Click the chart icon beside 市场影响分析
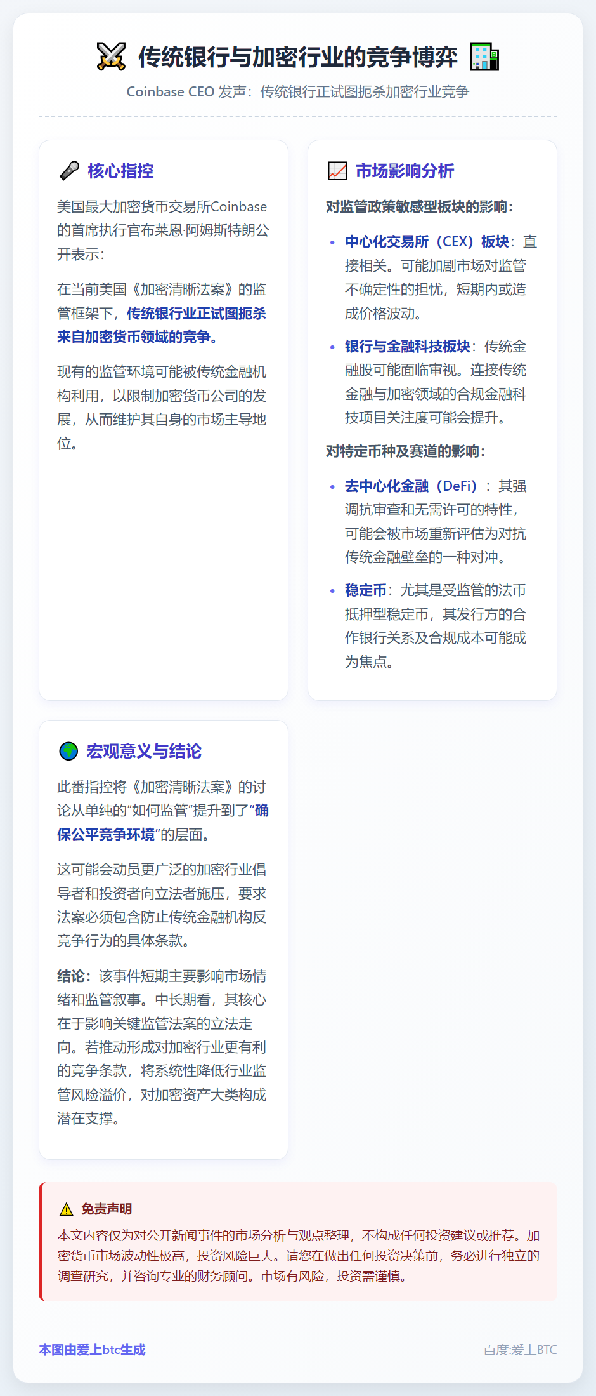 tap(337, 171)
